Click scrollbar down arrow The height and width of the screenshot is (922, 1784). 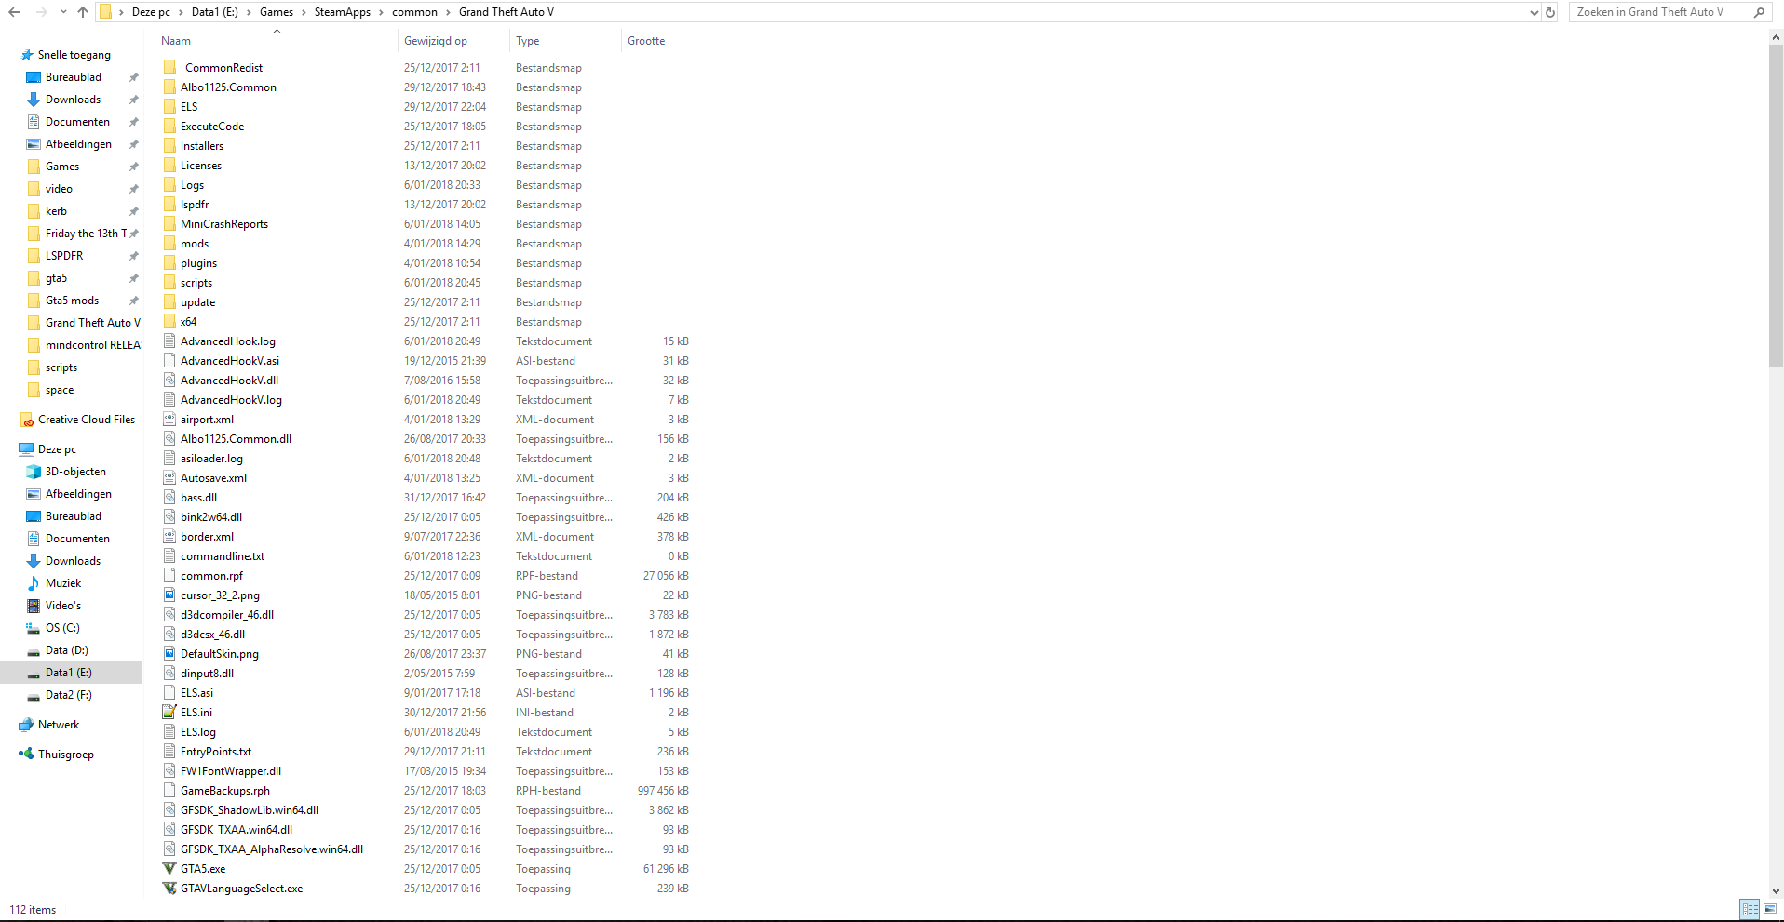1776,890
